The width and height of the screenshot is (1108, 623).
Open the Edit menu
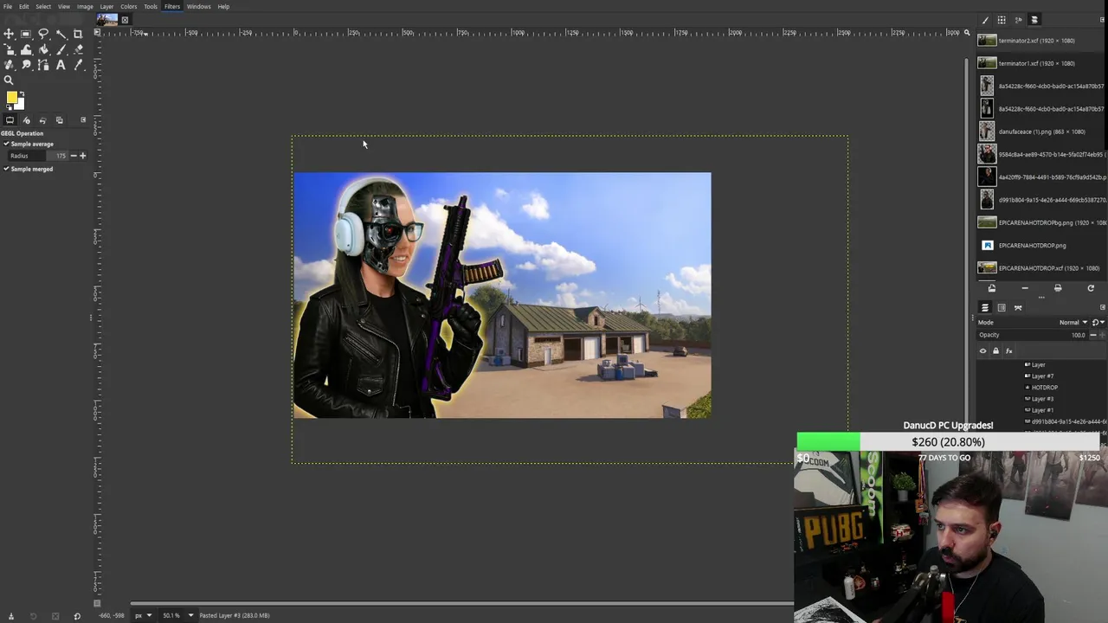coord(24,6)
